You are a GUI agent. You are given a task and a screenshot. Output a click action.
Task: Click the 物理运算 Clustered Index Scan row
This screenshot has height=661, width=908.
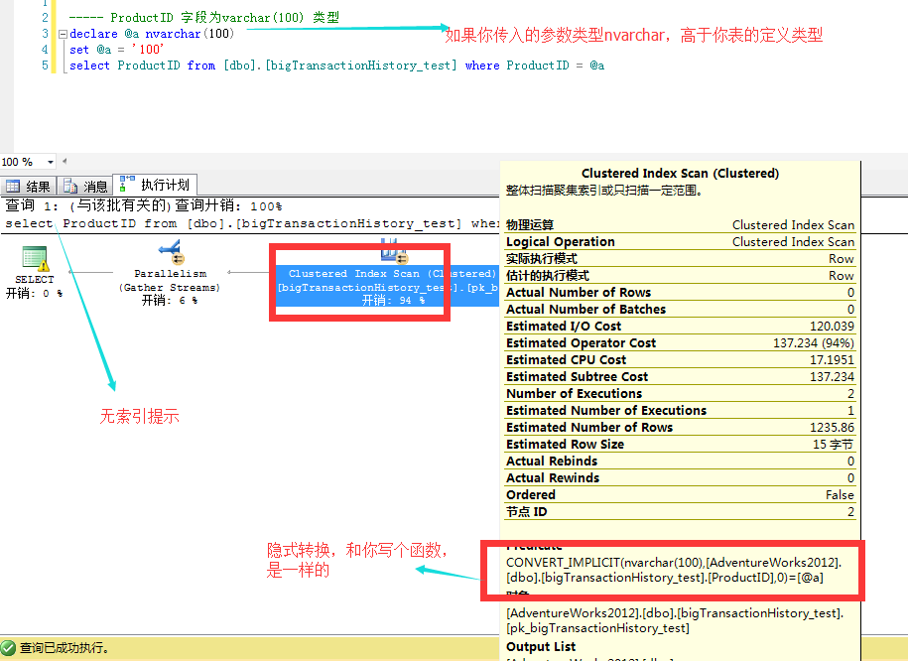(x=680, y=224)
